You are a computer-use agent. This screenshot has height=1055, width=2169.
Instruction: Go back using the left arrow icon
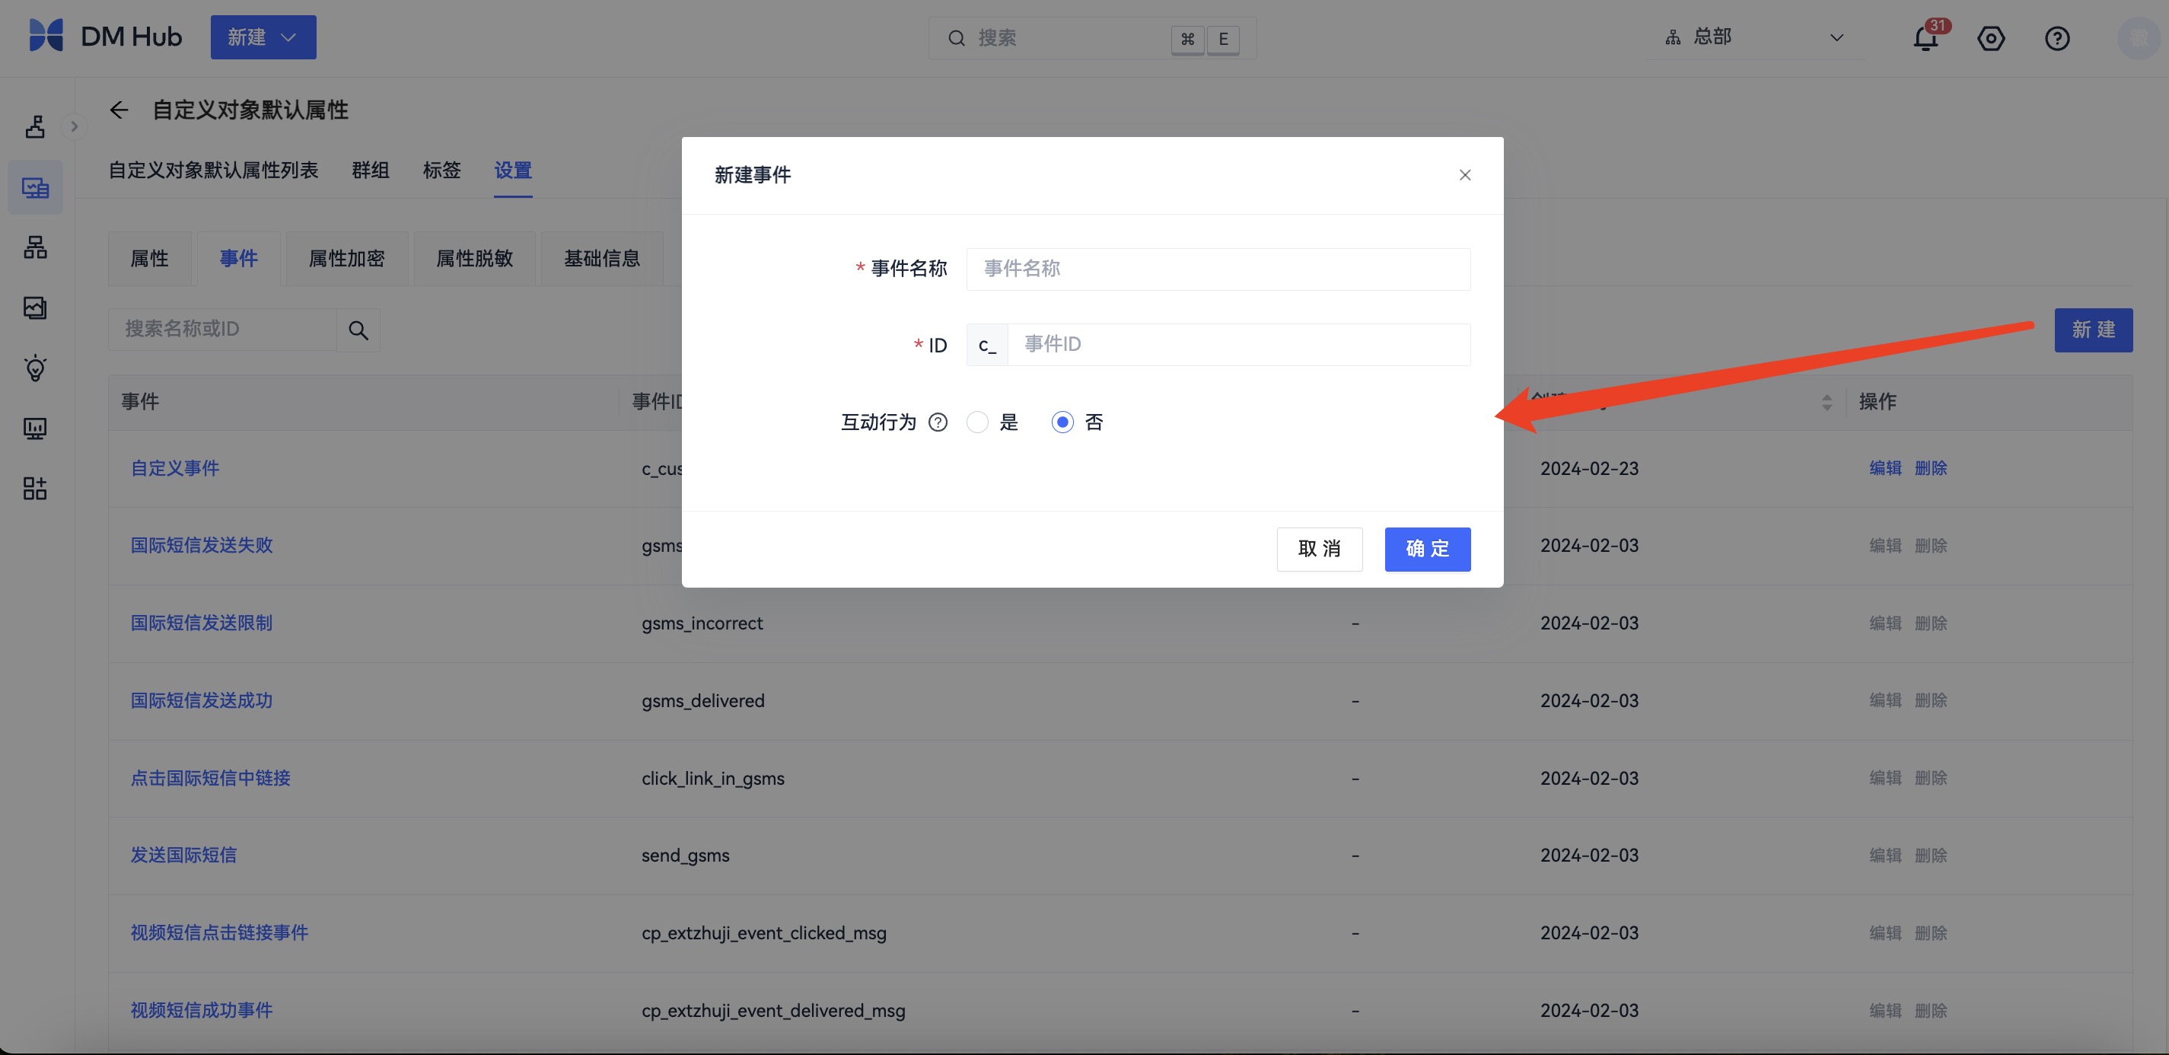[119, 110]
